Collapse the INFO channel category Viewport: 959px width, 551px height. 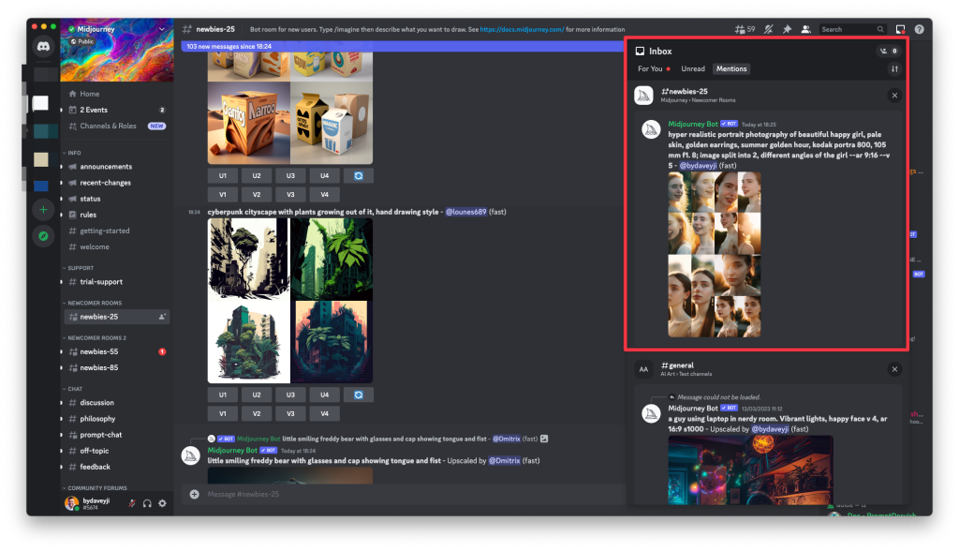click(71, 153)
